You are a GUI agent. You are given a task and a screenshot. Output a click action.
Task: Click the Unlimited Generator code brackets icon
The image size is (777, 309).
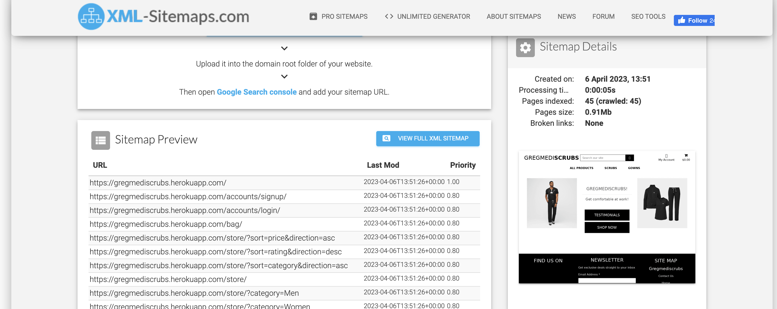pos(389,17)
